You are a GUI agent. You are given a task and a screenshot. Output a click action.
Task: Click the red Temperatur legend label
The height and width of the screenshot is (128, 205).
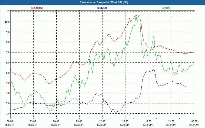click(x=37, y=8)
